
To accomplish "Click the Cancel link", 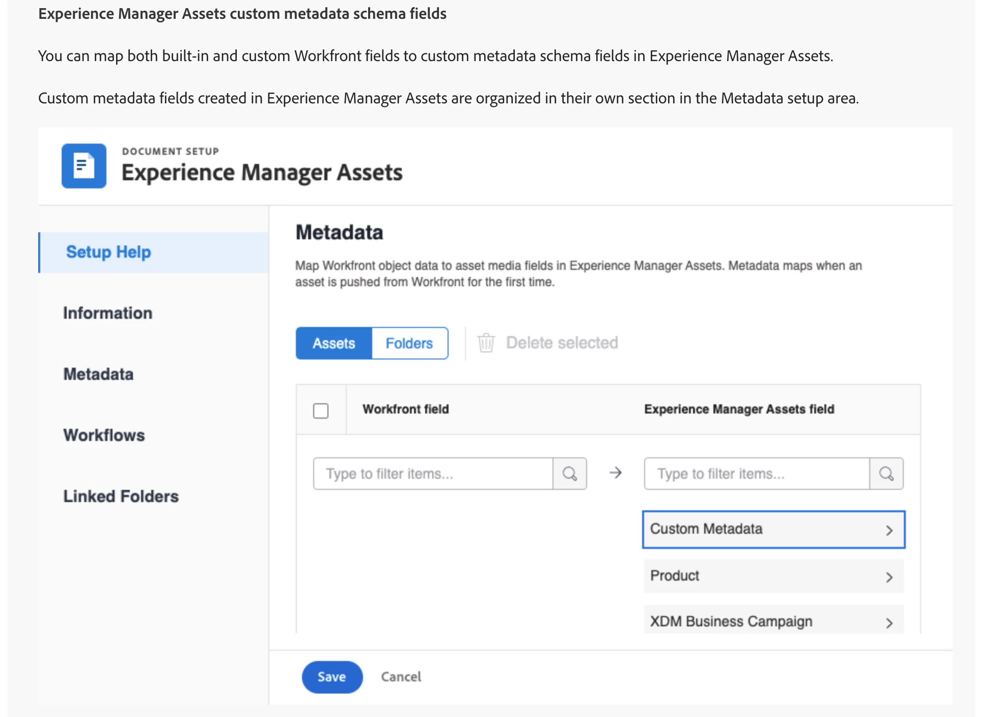I will click(x=401, y=677).
